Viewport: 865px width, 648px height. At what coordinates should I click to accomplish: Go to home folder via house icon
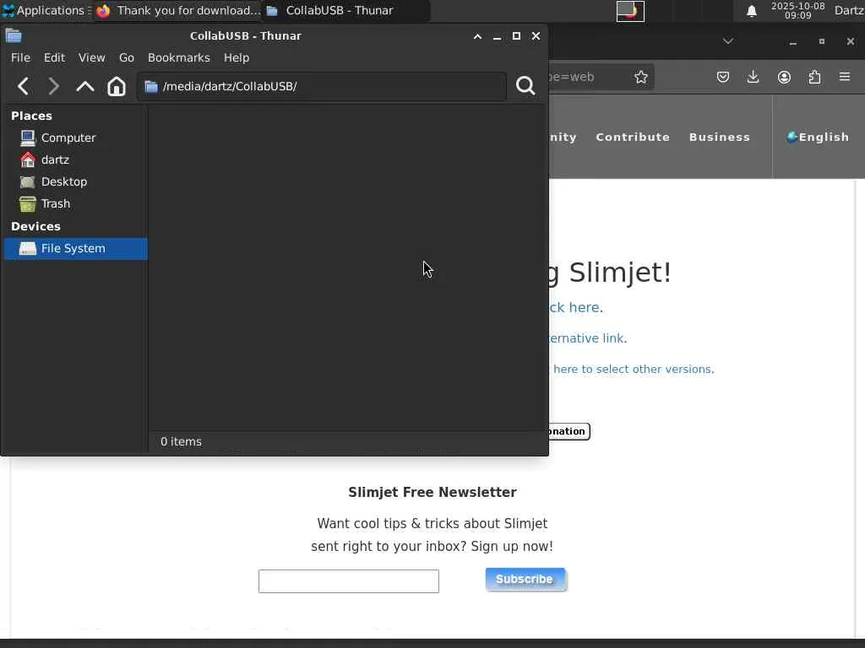coord(117,87)
